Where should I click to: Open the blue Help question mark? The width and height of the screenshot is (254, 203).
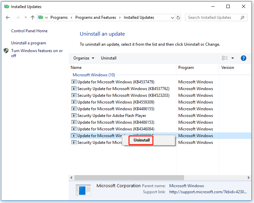pos(244,58)
